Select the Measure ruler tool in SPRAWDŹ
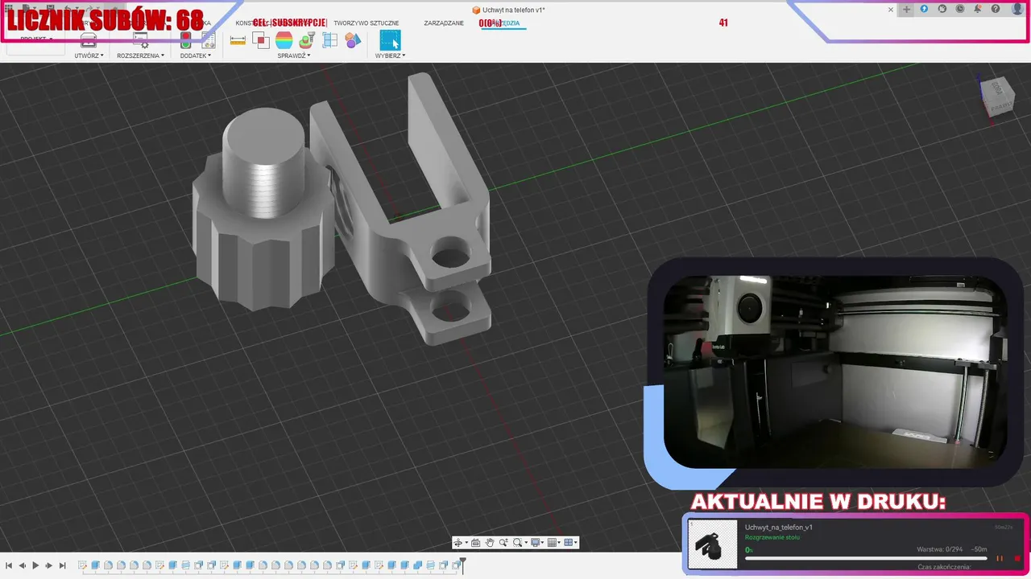The width and height of the screenshot is (1031, 579). tap(238, 40)
